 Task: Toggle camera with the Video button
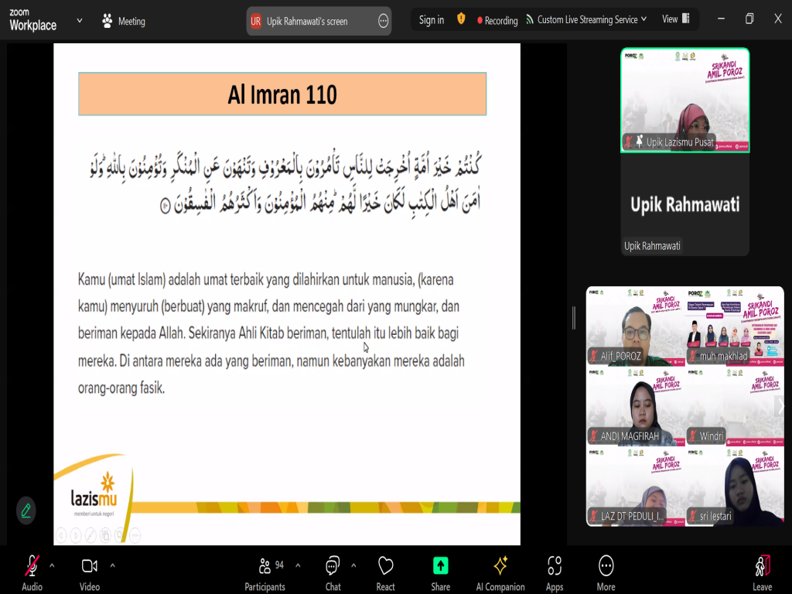click(x=90, y=572)
